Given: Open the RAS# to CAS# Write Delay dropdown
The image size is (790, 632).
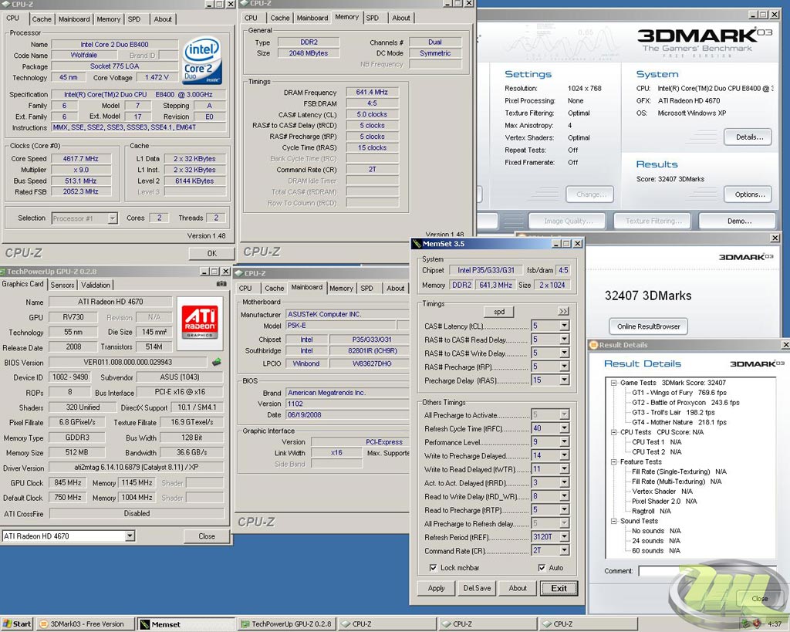Looking at the screenshot, I should 564,353.
